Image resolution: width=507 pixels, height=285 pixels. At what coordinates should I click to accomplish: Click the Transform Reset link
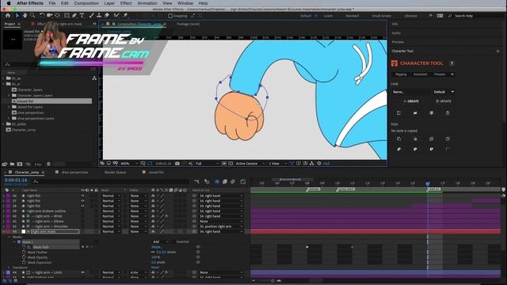(x=155, y=268)
